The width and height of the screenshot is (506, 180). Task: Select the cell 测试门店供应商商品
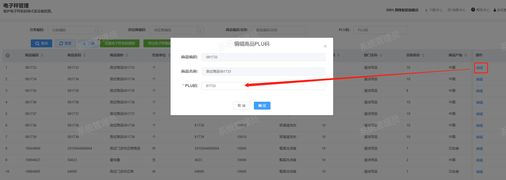(x=125, y=148)
